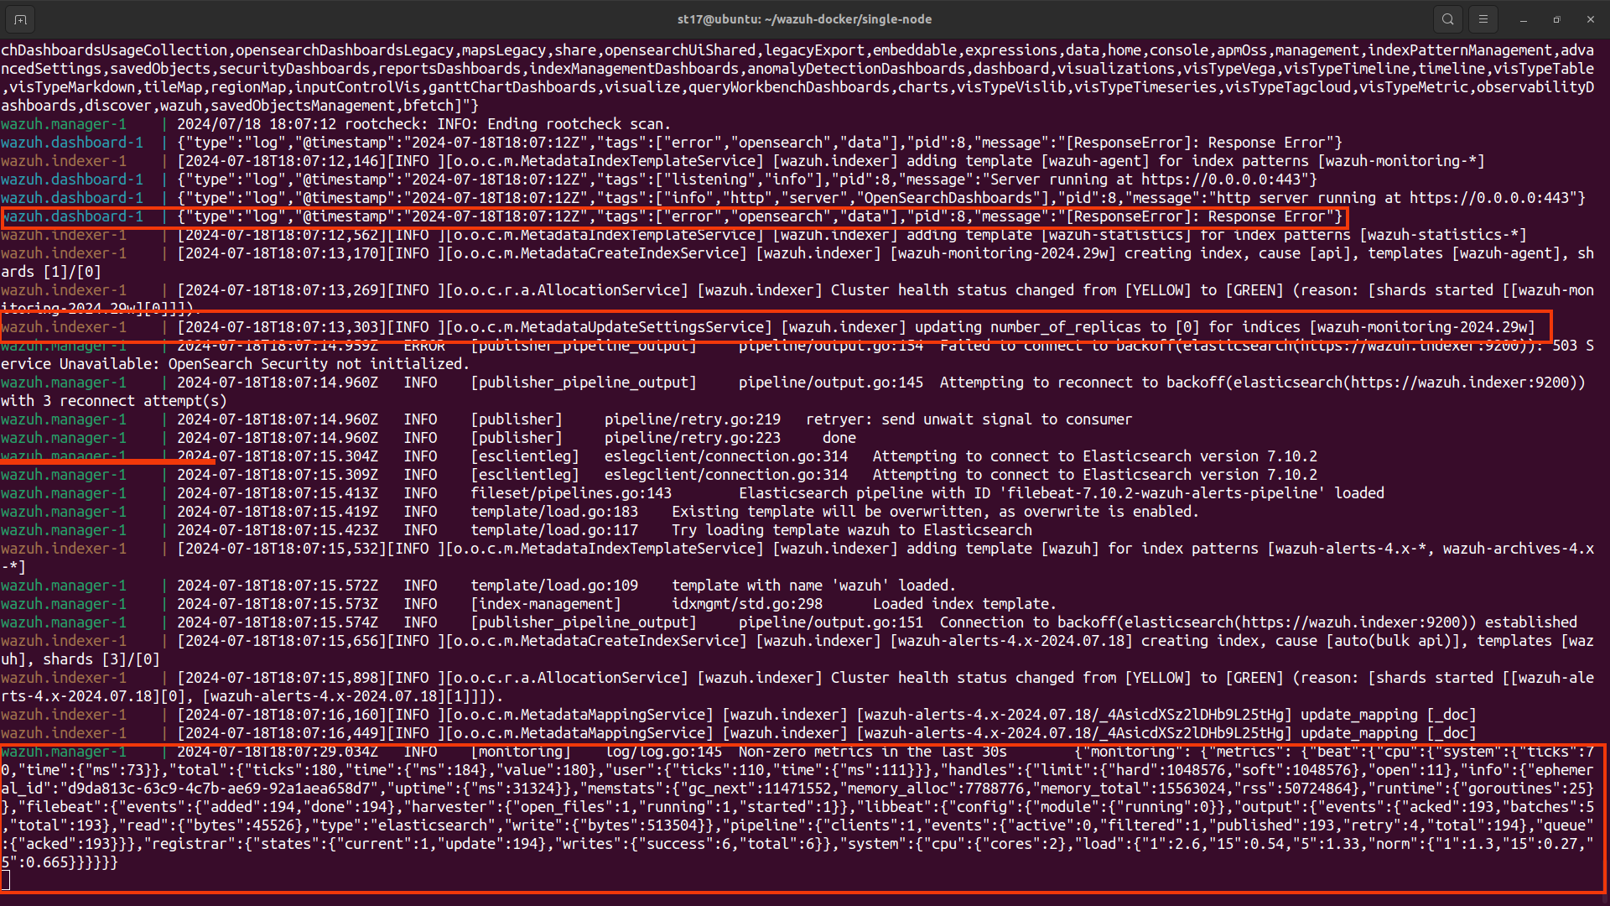Click the "pipeline/output.go:145" source reference
This screenshot has width=1610, height=906.
(831, 383)
